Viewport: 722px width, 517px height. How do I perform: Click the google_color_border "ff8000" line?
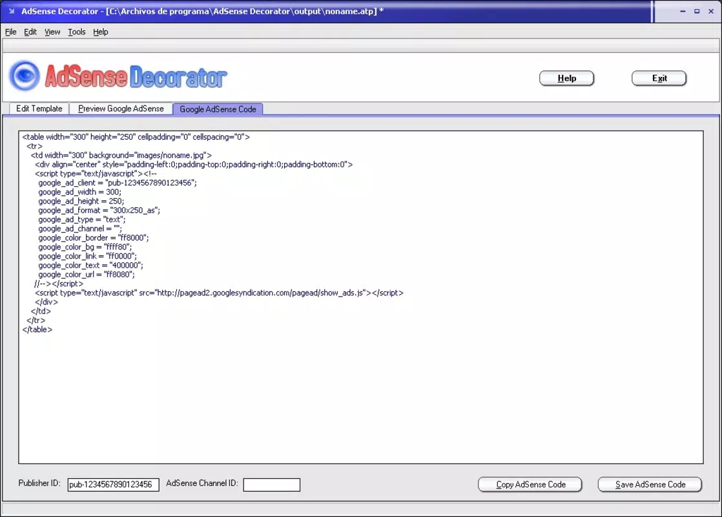(94, 238)
